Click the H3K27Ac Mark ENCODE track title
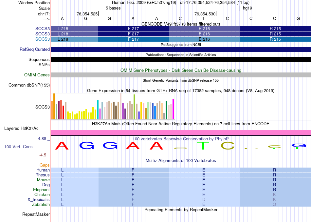Screen dimensions: 311x222 click(x=181, y=124)
